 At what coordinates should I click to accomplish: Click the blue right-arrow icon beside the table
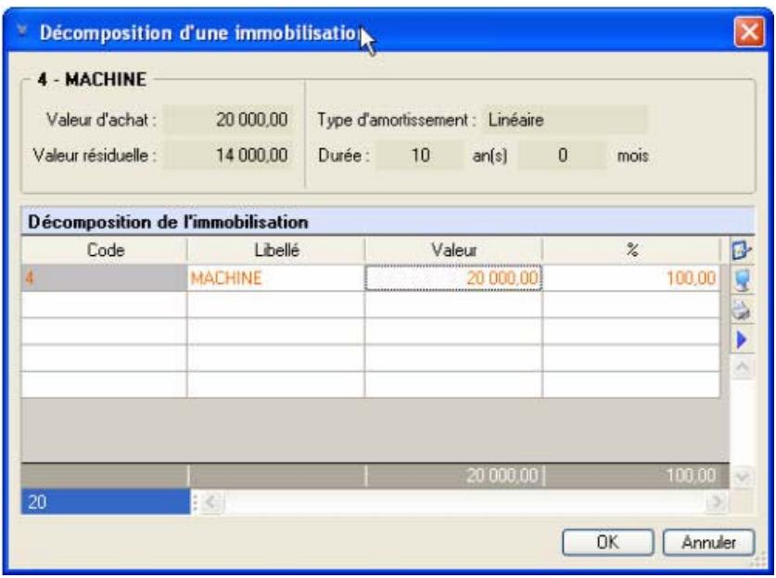click(742, 340)
